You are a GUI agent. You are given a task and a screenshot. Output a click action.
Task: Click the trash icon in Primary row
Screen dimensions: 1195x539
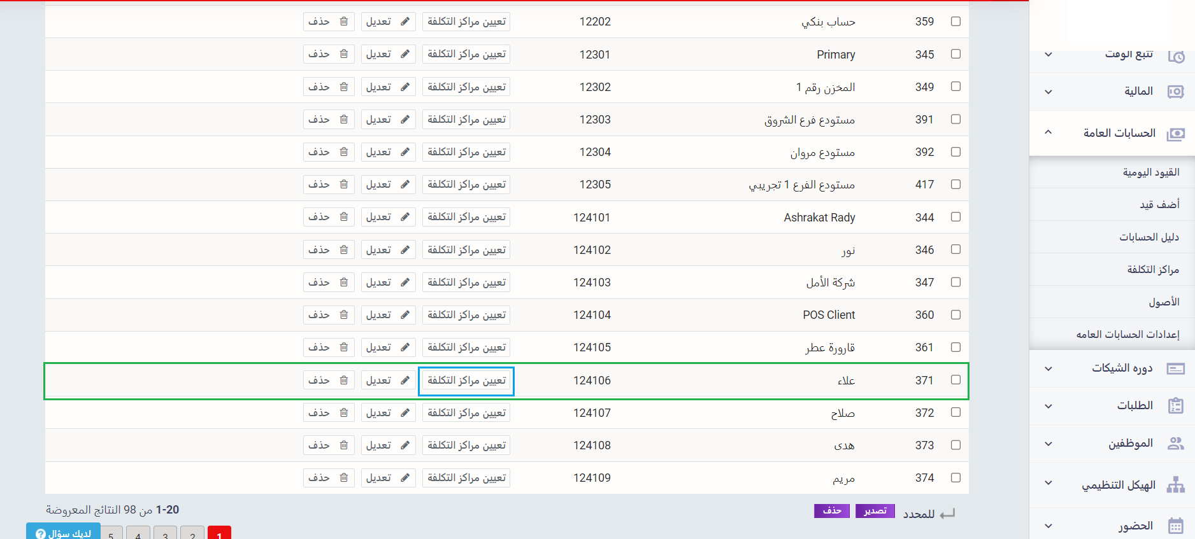click(x=344, y=54)
